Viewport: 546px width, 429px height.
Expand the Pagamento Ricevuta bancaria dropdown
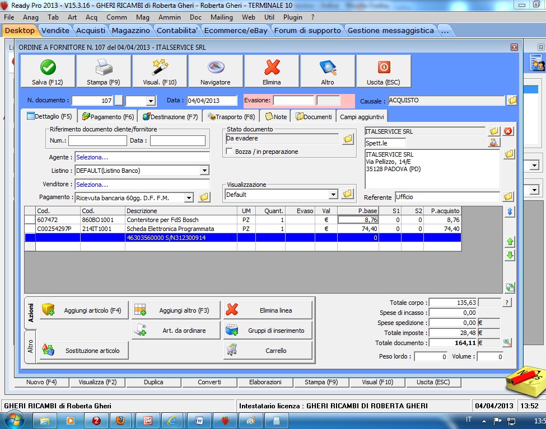189,197
